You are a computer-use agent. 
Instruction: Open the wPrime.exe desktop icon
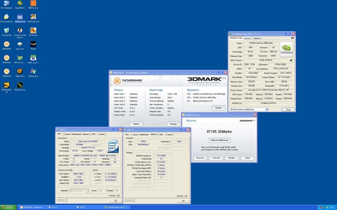pyautogui.click(x=33, y=73)
